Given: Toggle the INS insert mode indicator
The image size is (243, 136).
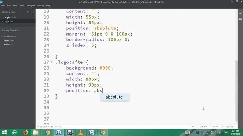Looking at the screenshot, I should pyautogui.click(x=193, y=127).
